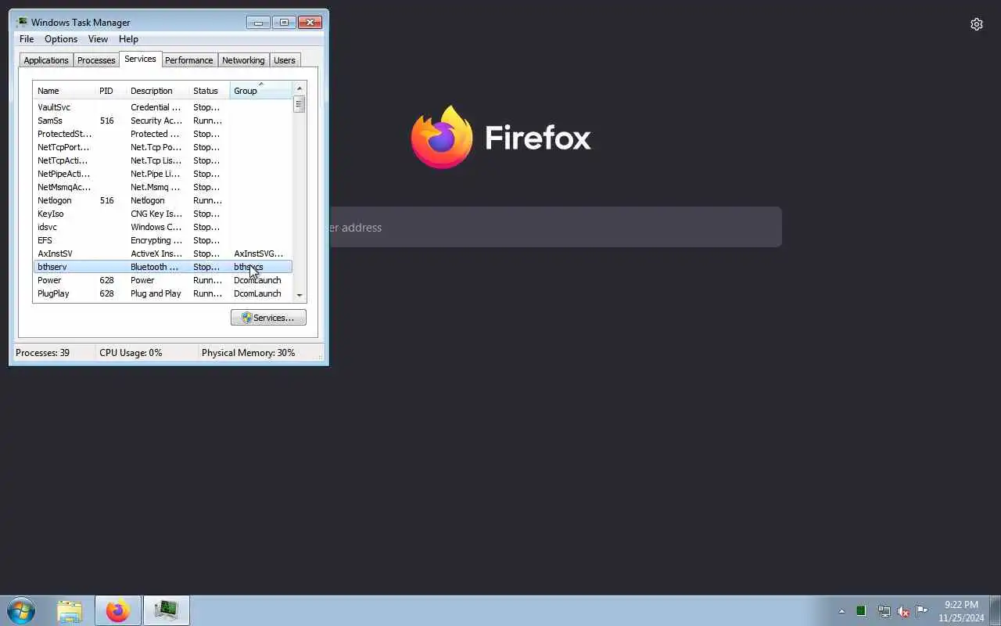Select the KeyIso service row

point(163,214)
